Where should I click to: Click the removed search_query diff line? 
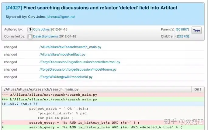tap(103, 123)
